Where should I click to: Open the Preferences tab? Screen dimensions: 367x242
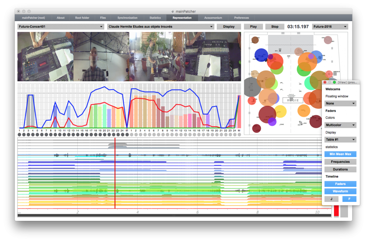click(x=241, y=18)
